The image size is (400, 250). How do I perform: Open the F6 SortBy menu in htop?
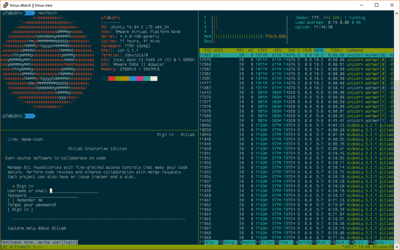pos(302,242)
